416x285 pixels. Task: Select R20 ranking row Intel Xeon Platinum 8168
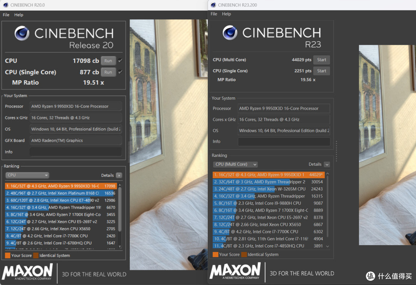61,193
